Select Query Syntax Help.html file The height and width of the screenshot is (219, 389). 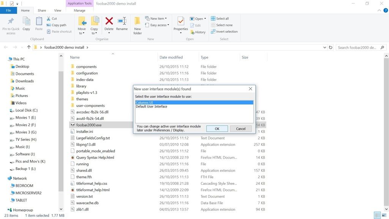[x=95, y=157]
